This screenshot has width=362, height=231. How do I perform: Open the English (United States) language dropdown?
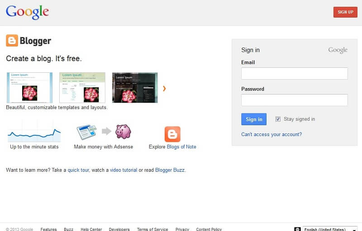(x=330, y=229)
